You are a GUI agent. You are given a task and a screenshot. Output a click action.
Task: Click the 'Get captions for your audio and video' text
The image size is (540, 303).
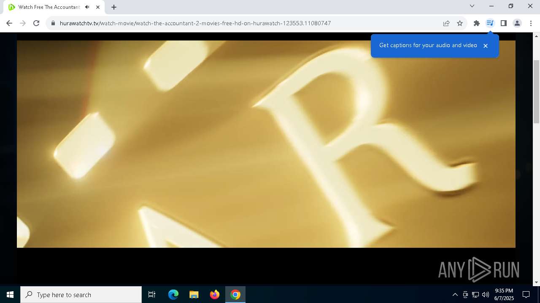coord(428,45)
